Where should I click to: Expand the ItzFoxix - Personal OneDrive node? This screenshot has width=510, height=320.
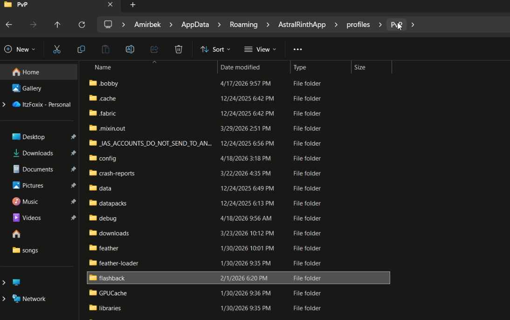[x=4, y=105]
